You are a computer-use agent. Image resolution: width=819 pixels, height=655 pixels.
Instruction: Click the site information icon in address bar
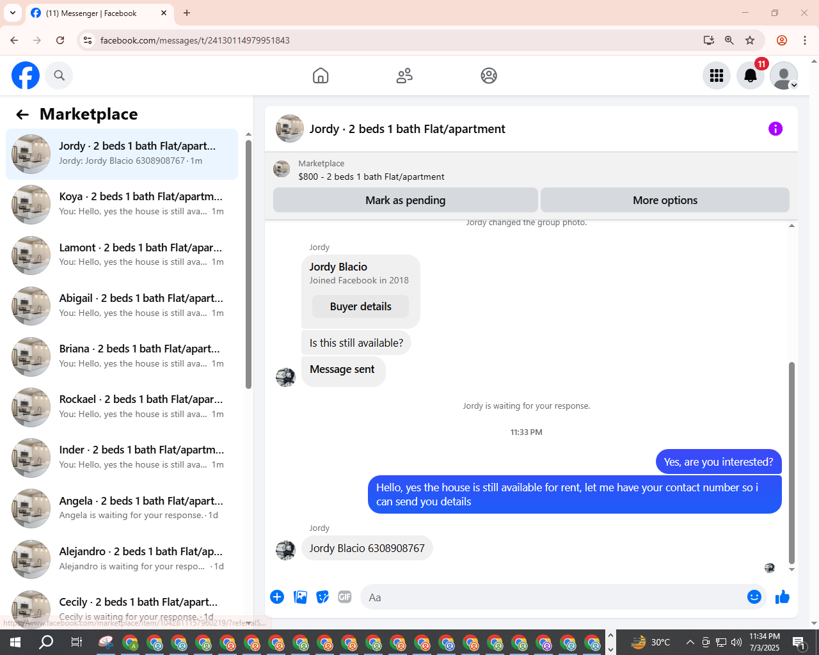(x=88, y=40)
